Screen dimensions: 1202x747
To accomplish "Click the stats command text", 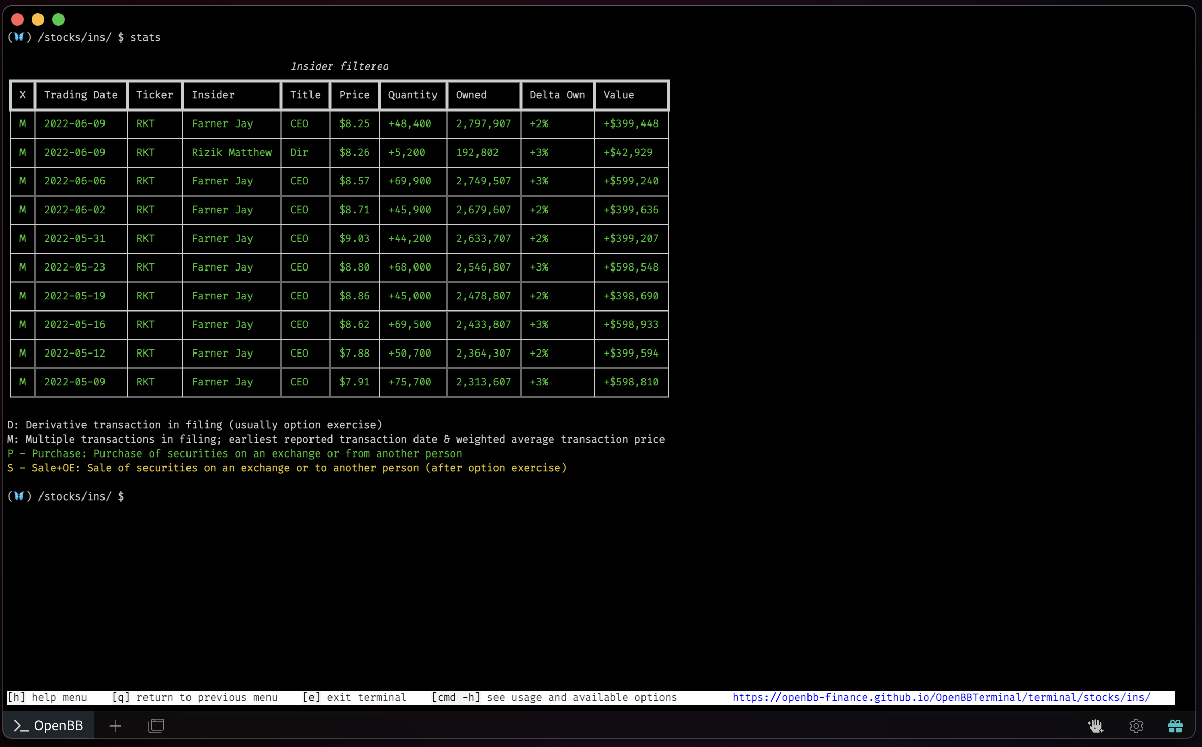I will 145,37.
